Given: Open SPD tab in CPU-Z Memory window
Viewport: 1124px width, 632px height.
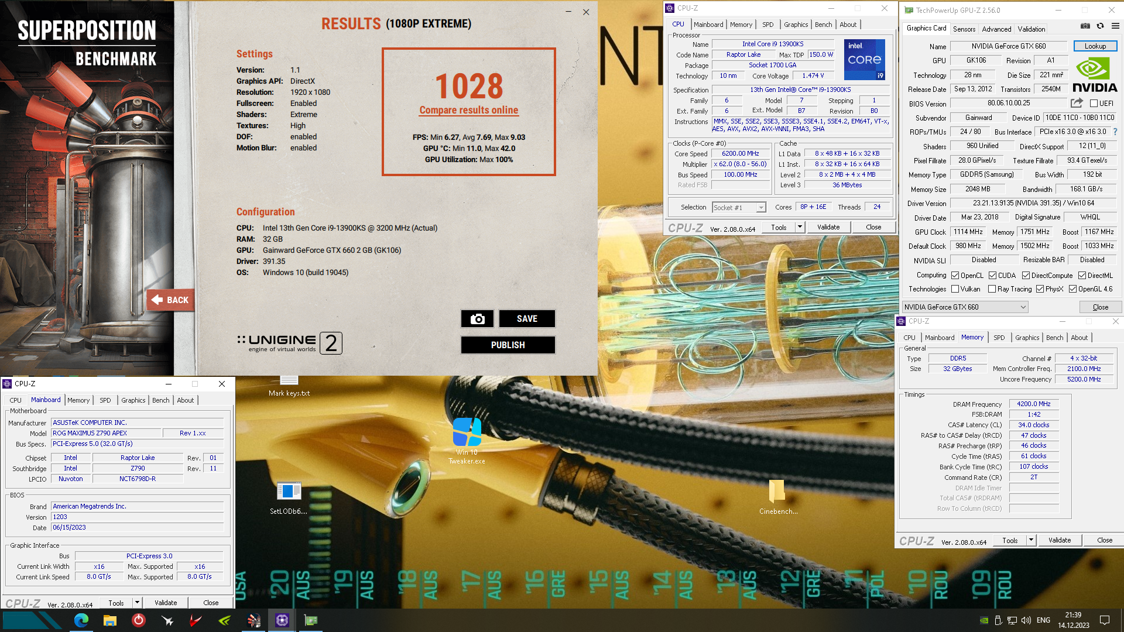Looking at the screenshot, I should click(999, 338).
